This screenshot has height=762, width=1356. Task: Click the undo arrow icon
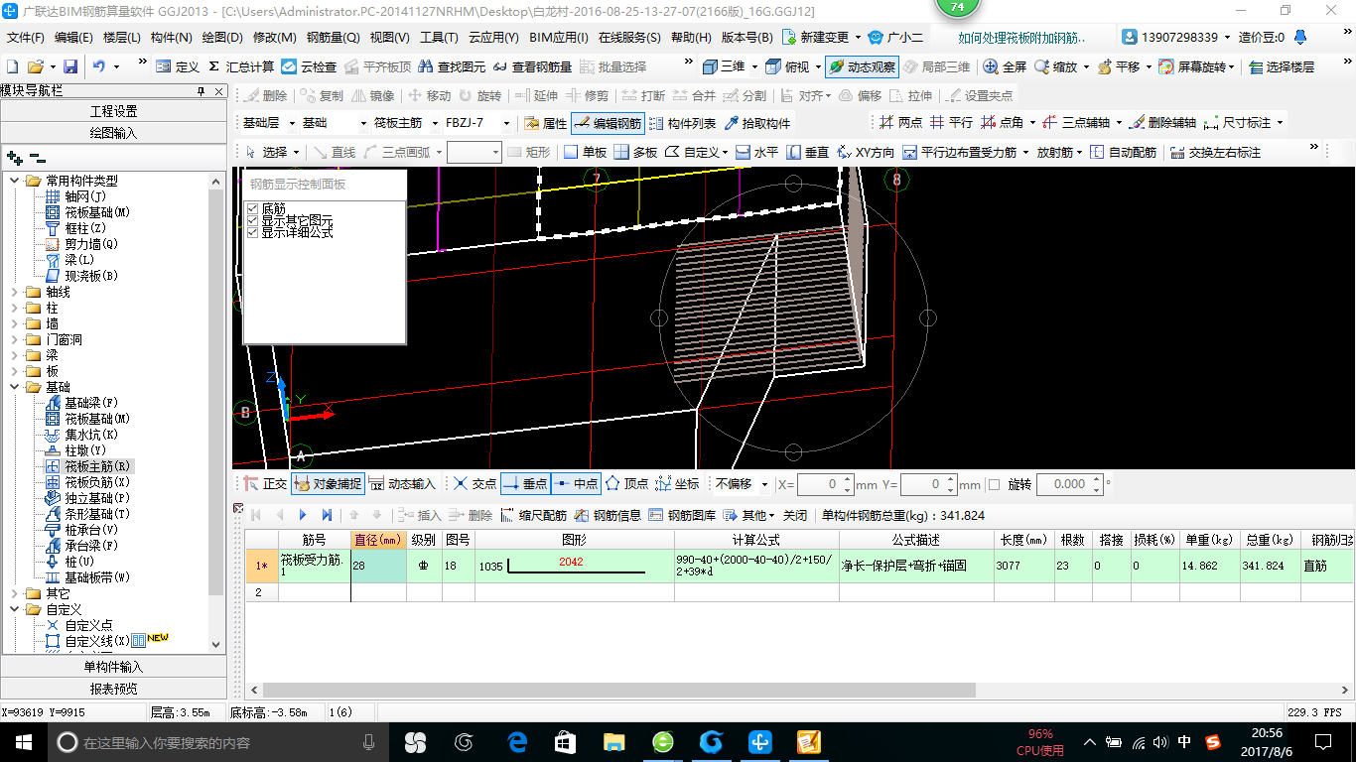(99, 66)
